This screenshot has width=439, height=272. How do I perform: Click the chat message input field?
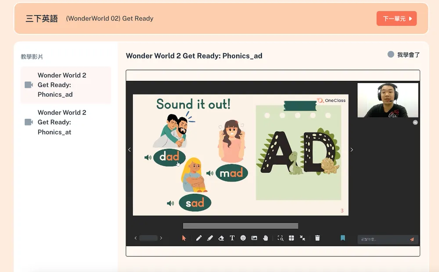tap(383, 239)
